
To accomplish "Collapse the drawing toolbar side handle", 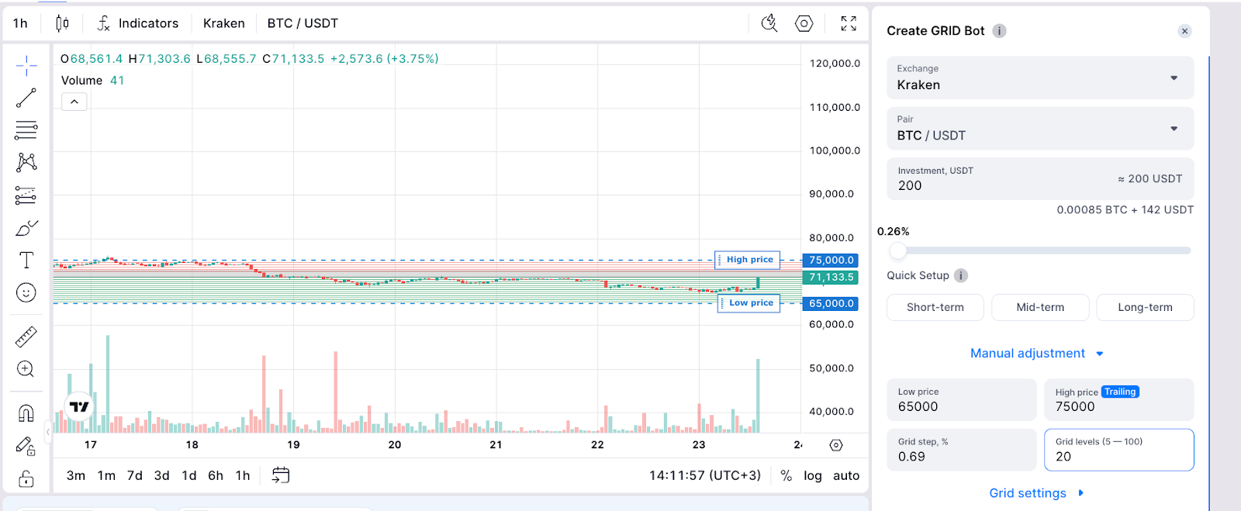I will coord(48,431).
